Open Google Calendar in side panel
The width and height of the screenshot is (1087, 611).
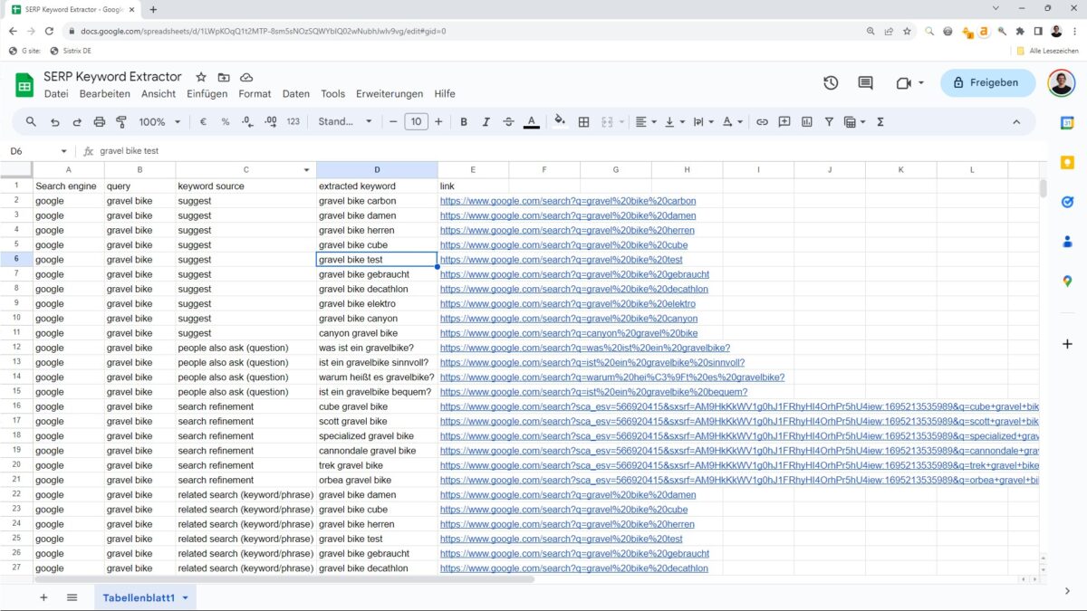point(1067,122)
